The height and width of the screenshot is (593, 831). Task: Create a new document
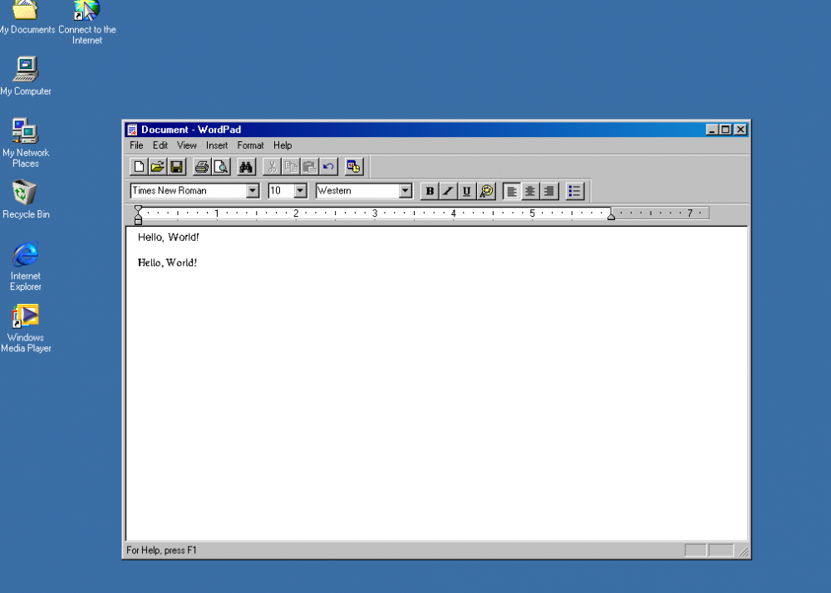pos(138,166)
